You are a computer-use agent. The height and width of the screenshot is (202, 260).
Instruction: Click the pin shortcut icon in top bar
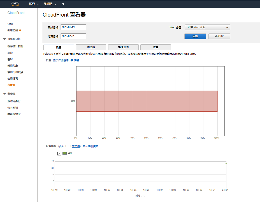63,4
